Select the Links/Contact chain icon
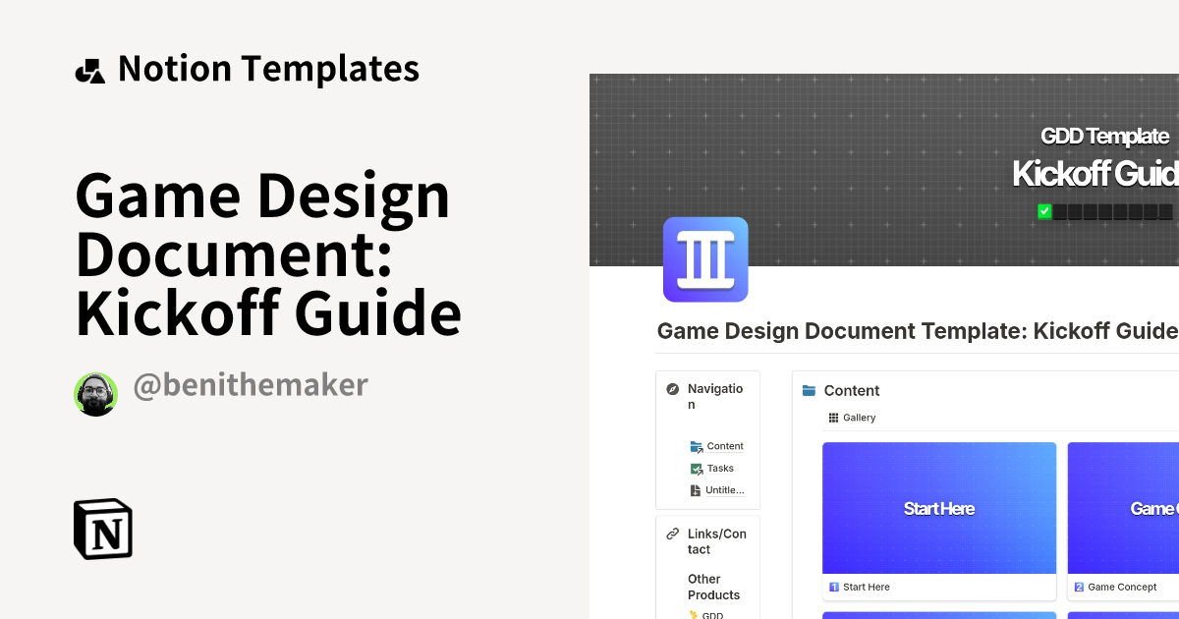Image resolution: width=1179 pixels, height=619 pixels. (672, 534)
